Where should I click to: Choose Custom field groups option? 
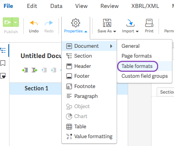coord(144,76)
